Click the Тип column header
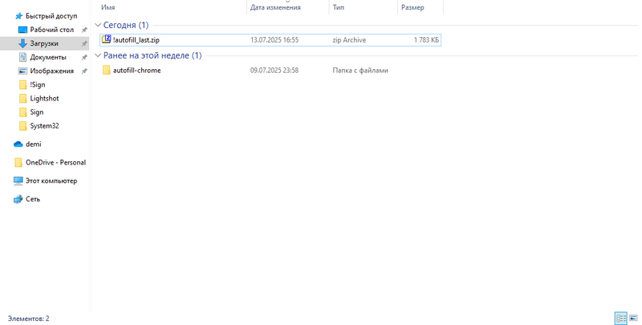This screenshot has height=325, width=642. pyautogui.click(x=339, y=7)
